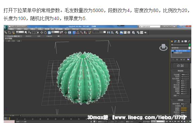
Task: Click the Mirror tool icon
Action: 109,33
